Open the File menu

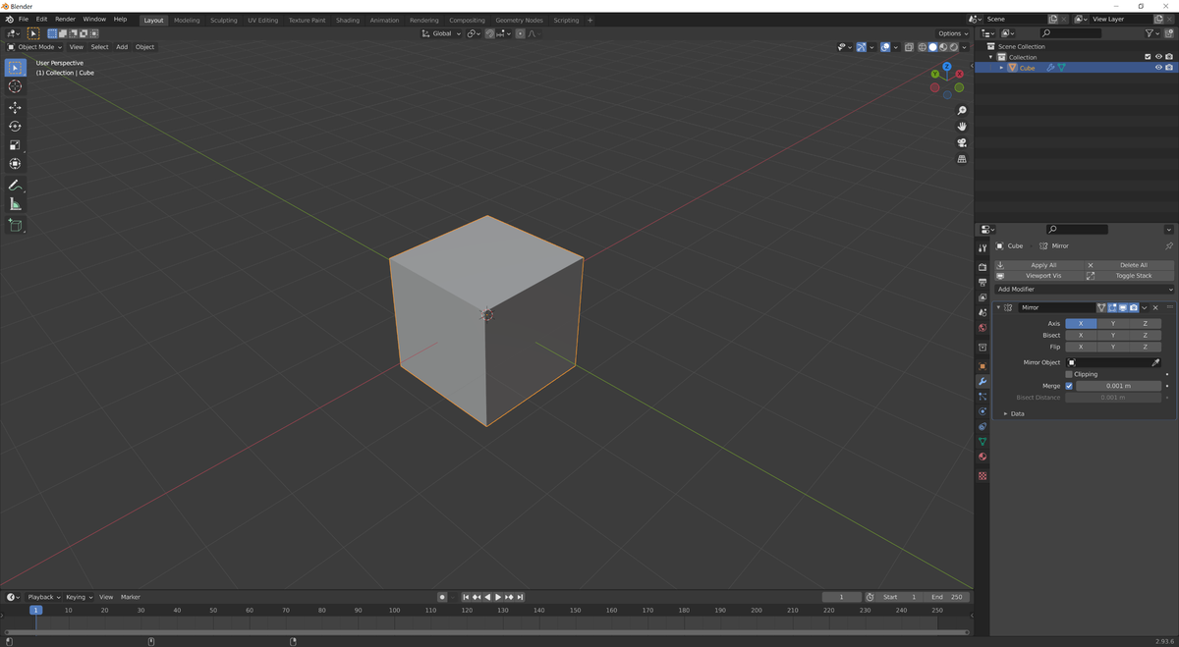coord(24,19)
